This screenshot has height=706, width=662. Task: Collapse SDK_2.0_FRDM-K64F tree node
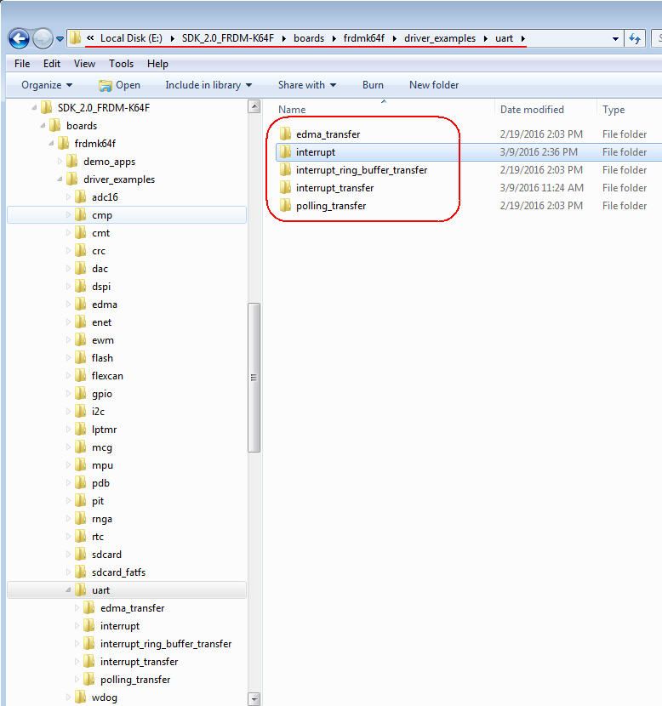[34, 108]
